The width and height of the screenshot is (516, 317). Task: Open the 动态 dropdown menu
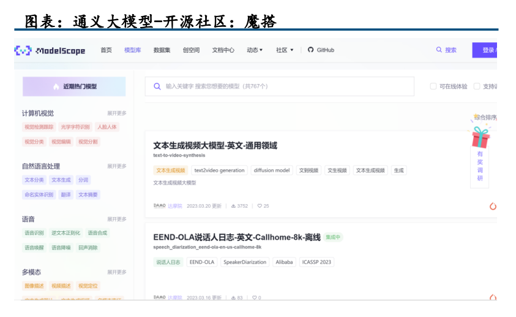click(255, 50)
